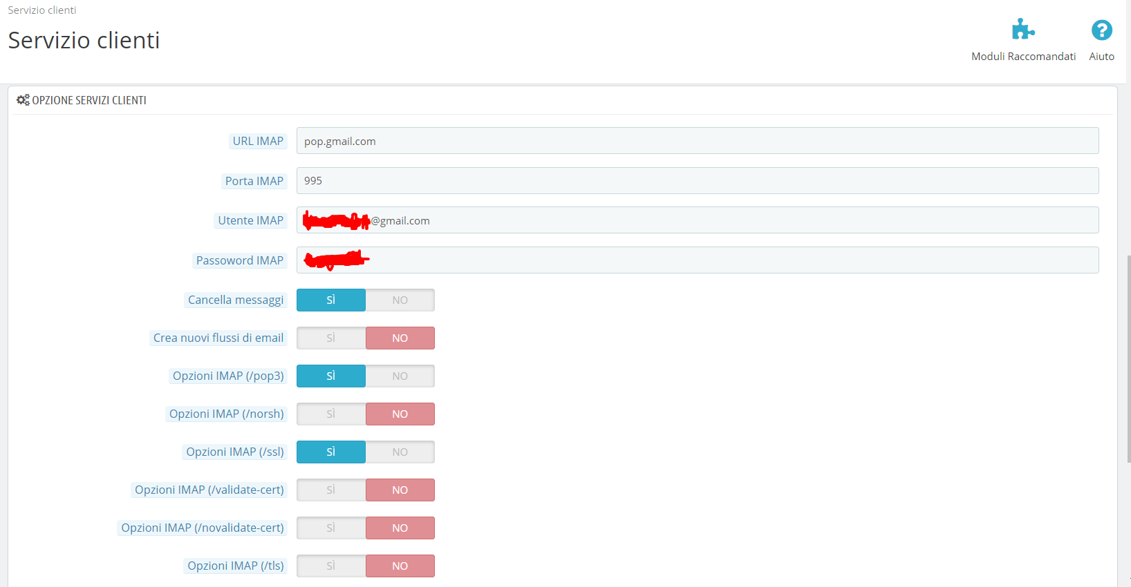1131x587 pixels.
Task: Click the URL IMAP label
Action: 258,141
